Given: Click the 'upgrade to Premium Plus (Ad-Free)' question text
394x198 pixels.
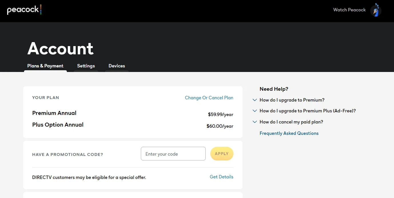Looking at the screenshot, I should click(308, 111).
